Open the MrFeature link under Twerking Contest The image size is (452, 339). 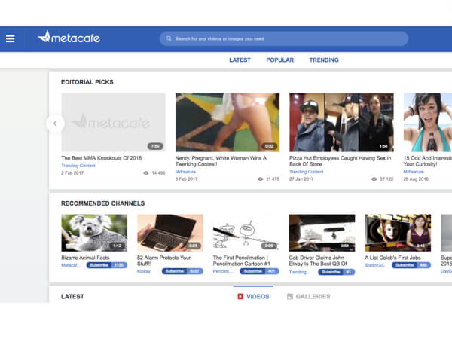pyautogui.click(x=185, y=172)
